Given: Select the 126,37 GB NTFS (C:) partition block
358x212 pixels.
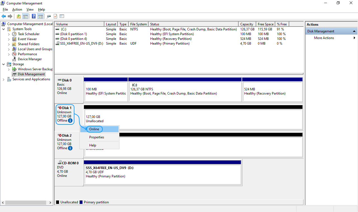Looking at the screenshot, I should [x=185, y=90].
